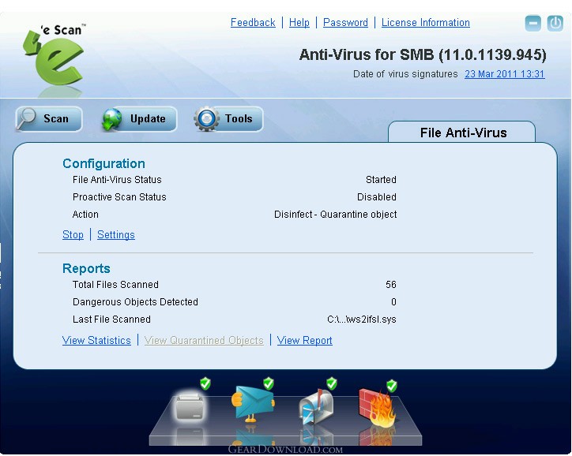This screenshot has width=572, height=456.
Task: Click the 'Disabled' proactive scan value
Action: tap(377, 197)
